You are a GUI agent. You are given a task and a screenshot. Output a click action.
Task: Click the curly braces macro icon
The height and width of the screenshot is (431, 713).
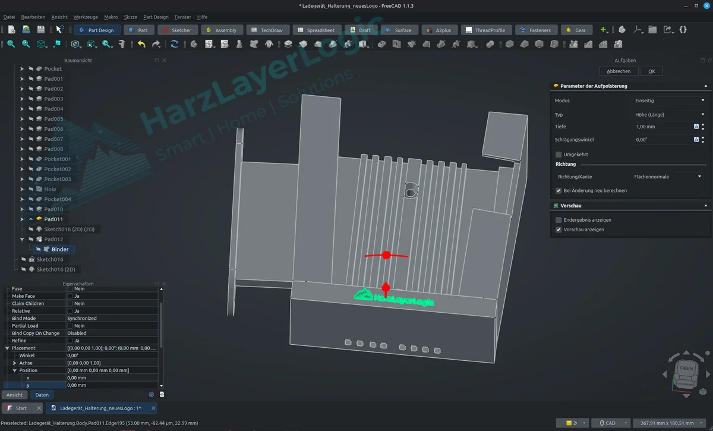pos(683,30)
